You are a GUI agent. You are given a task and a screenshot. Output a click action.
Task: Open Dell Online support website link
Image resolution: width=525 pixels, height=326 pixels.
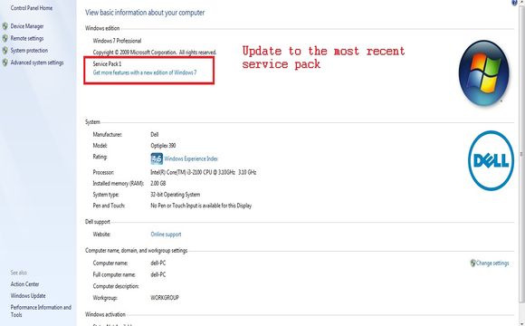pyautogui.click(x=166, y=235)
